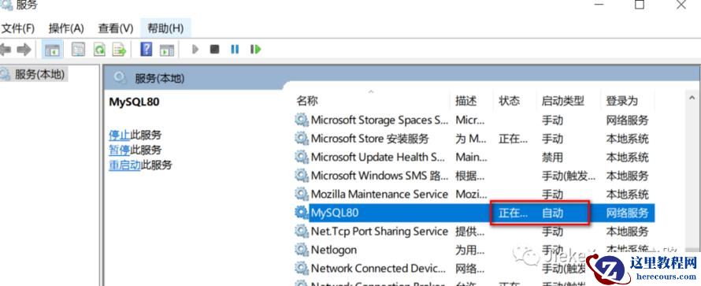Viewport: 701px width, 286px height.
Task: Select the Microsoft Storage Spaces S... name
Action: click(379, 120)
